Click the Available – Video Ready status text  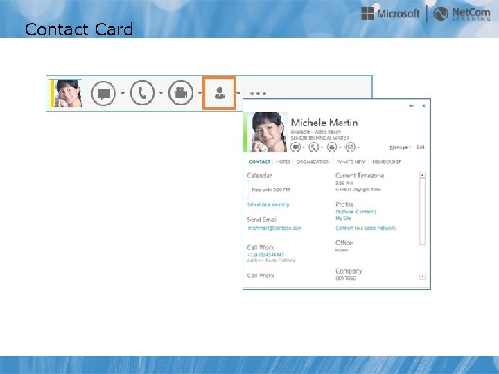pos(316,132)
